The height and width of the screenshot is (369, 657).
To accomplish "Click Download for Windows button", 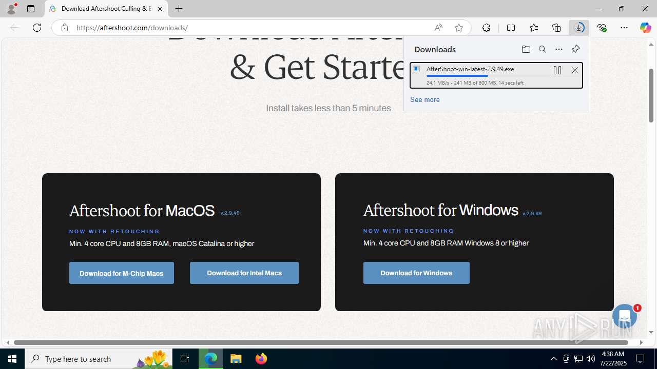I will pyautogui.click(x=416, y=273).
